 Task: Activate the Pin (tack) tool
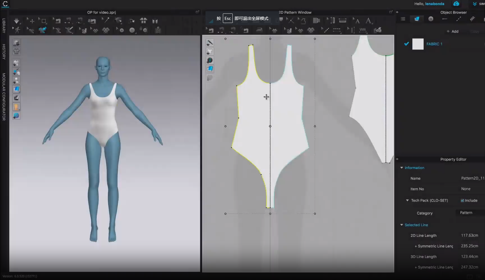pyautogui.click(x=105, y=20)
